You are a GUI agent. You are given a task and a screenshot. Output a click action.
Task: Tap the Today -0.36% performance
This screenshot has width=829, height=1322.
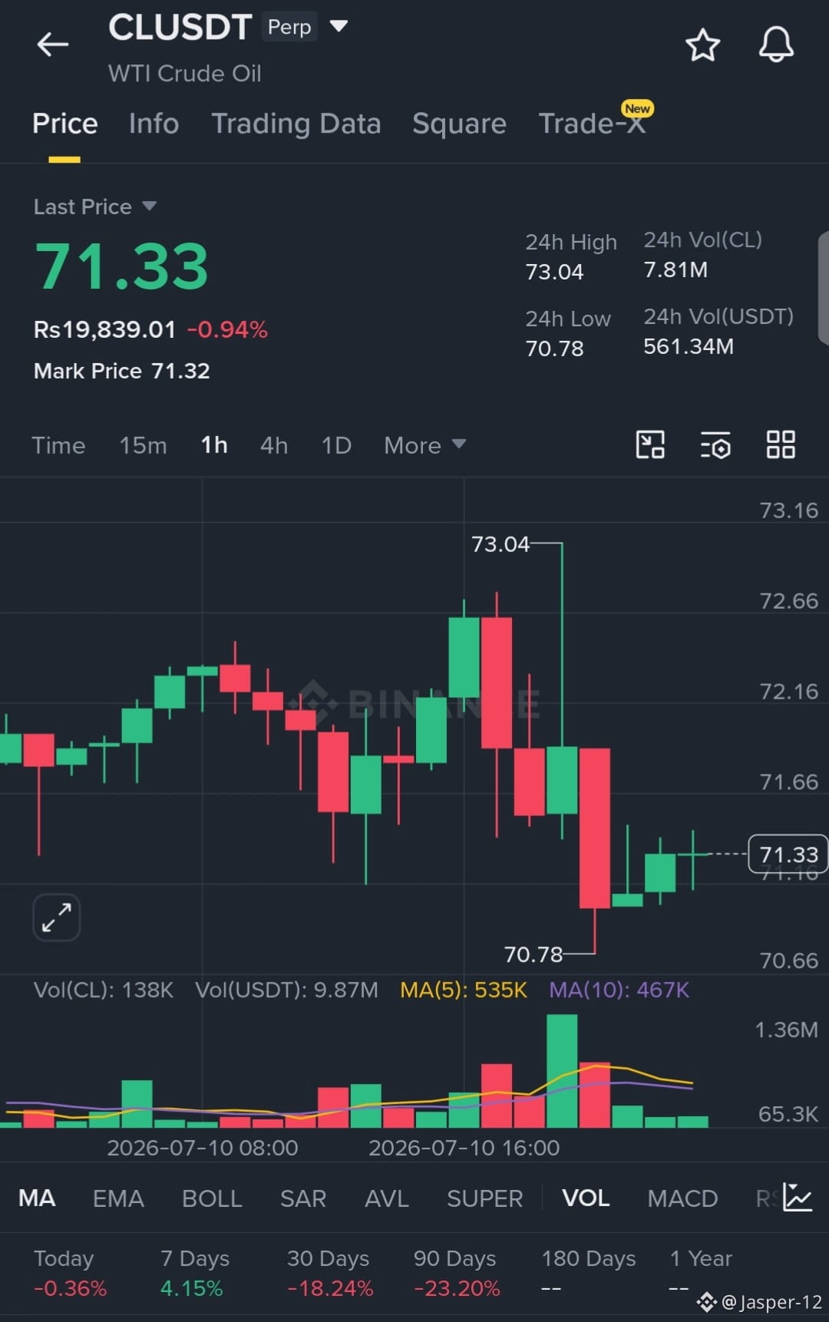tap(70, 1273)
